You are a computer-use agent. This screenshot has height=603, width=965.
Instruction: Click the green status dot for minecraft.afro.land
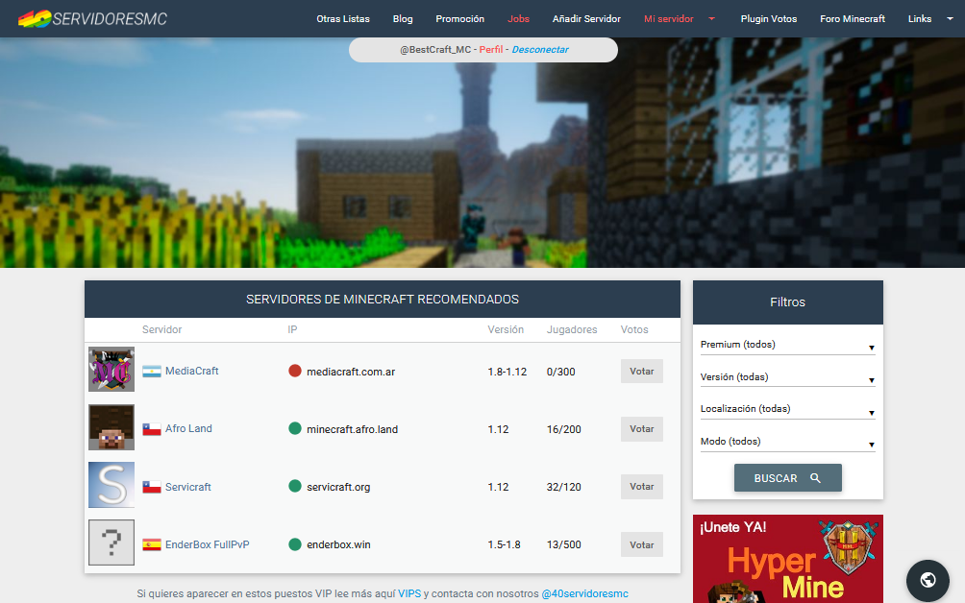tap(295, 428)
